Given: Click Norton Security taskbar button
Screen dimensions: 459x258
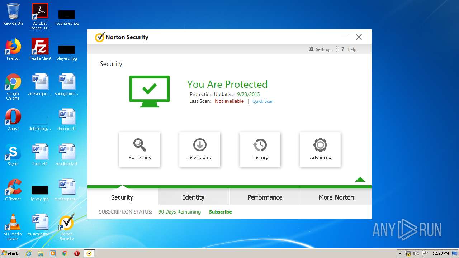Looking at the screenshot, I should click(89, 253).
